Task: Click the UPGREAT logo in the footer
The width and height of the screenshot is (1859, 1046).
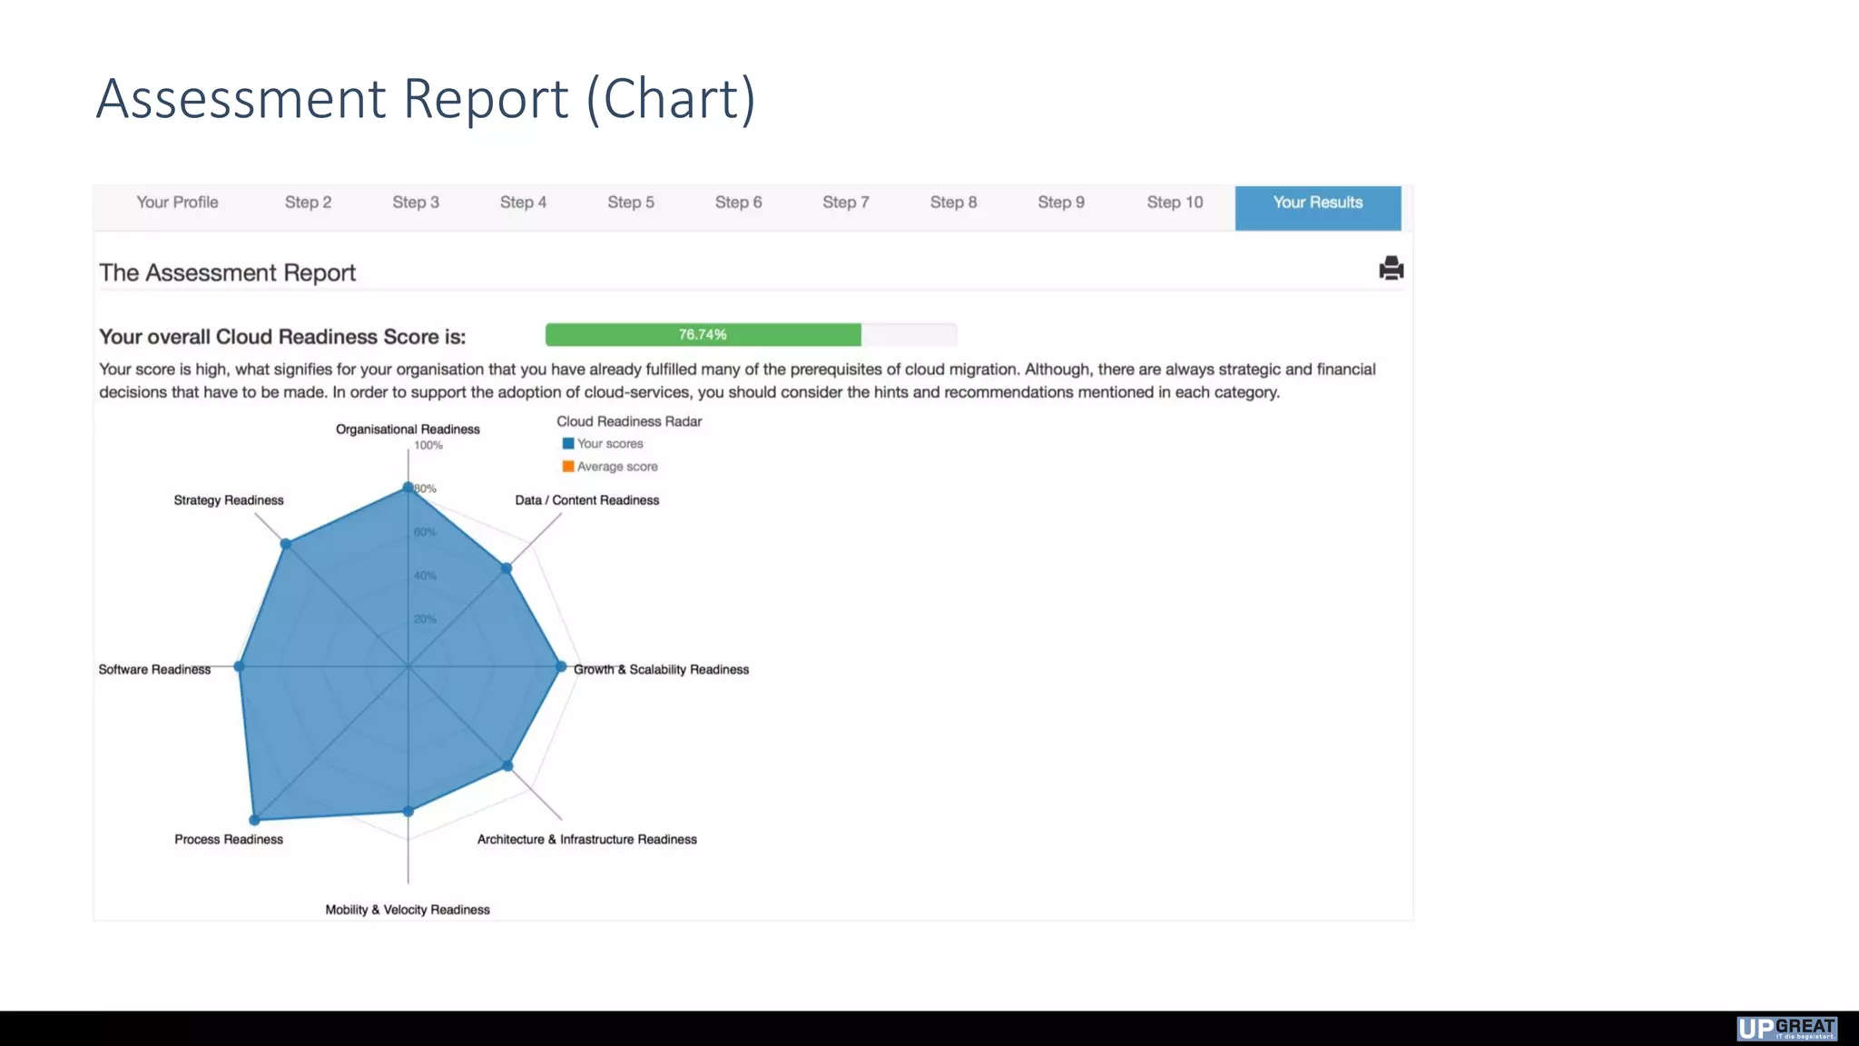Action: point(1787,1029)
